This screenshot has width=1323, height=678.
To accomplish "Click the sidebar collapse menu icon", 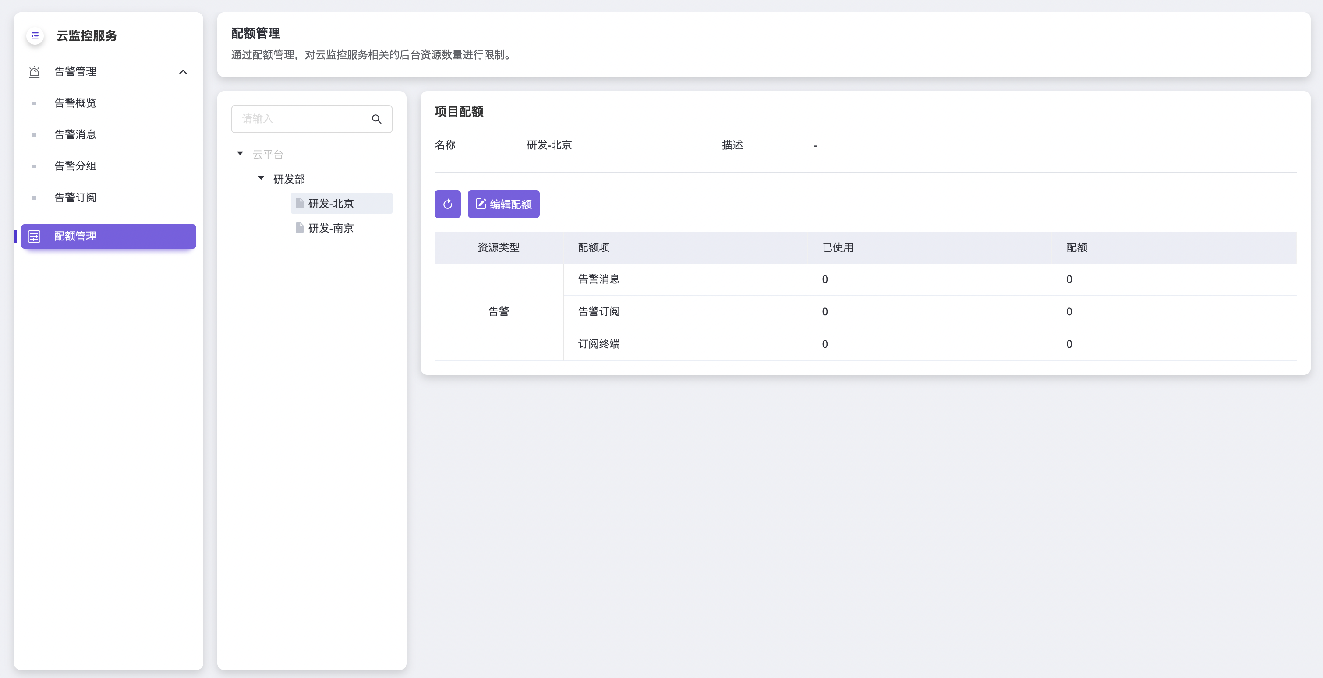I will click(35, 36).
